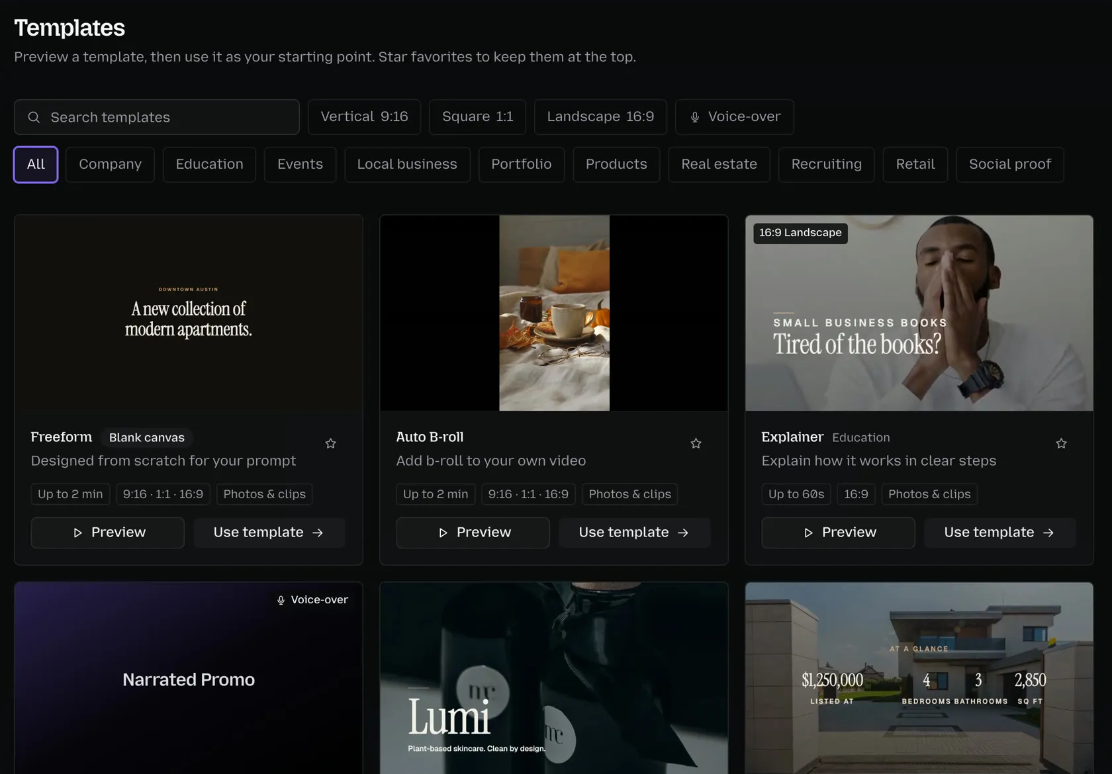1112x774 pixels.
Task: Click the search magnifier icon
Action: click(34, 117)
